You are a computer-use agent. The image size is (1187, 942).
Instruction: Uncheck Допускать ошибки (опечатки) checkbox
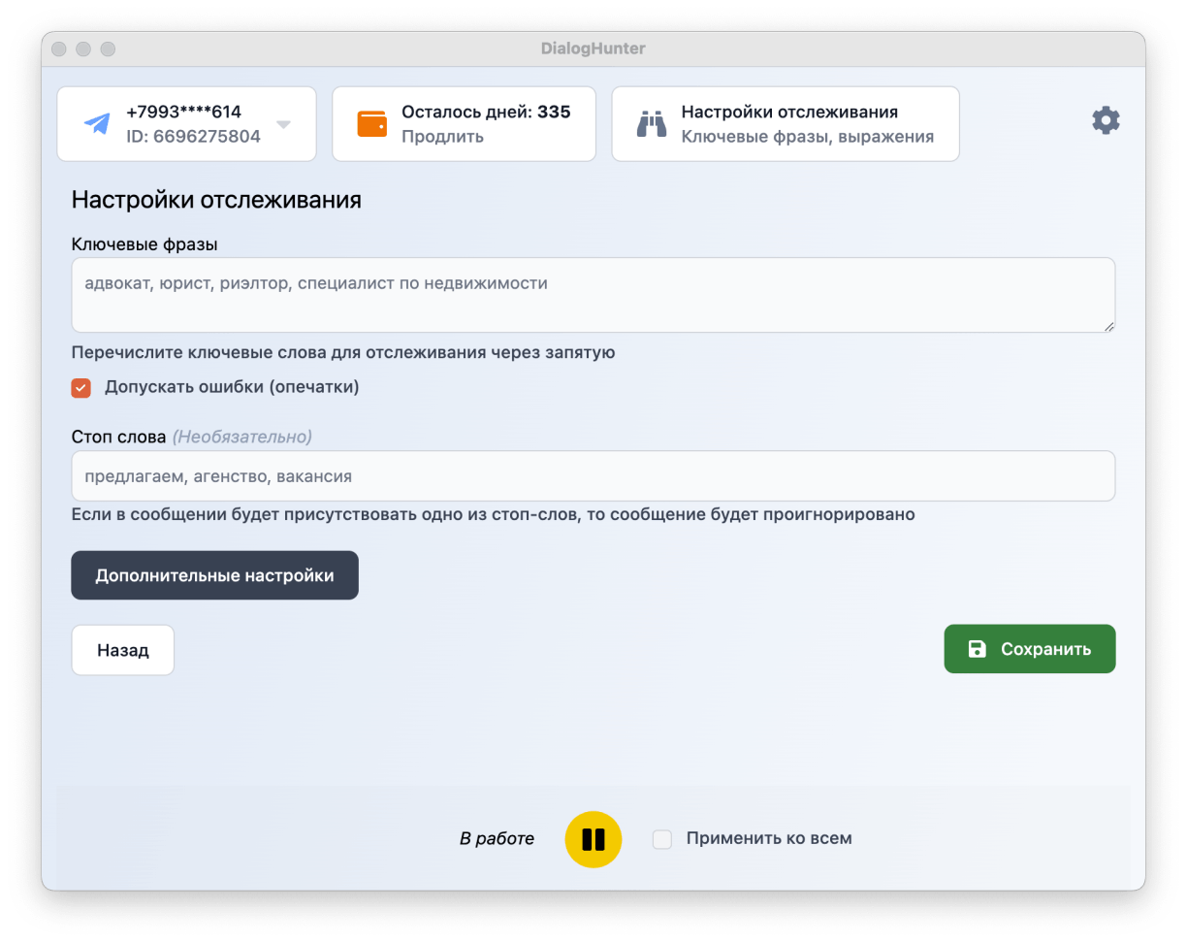pos(81,388)
